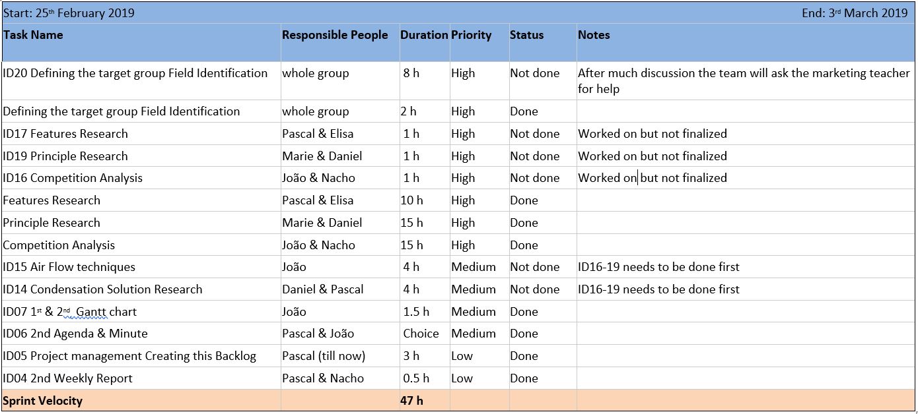This screenshot has height=414, width=918.
Task: Click the 'ID15 Air Flow techniques' task cell
Action: click(69, 267)
